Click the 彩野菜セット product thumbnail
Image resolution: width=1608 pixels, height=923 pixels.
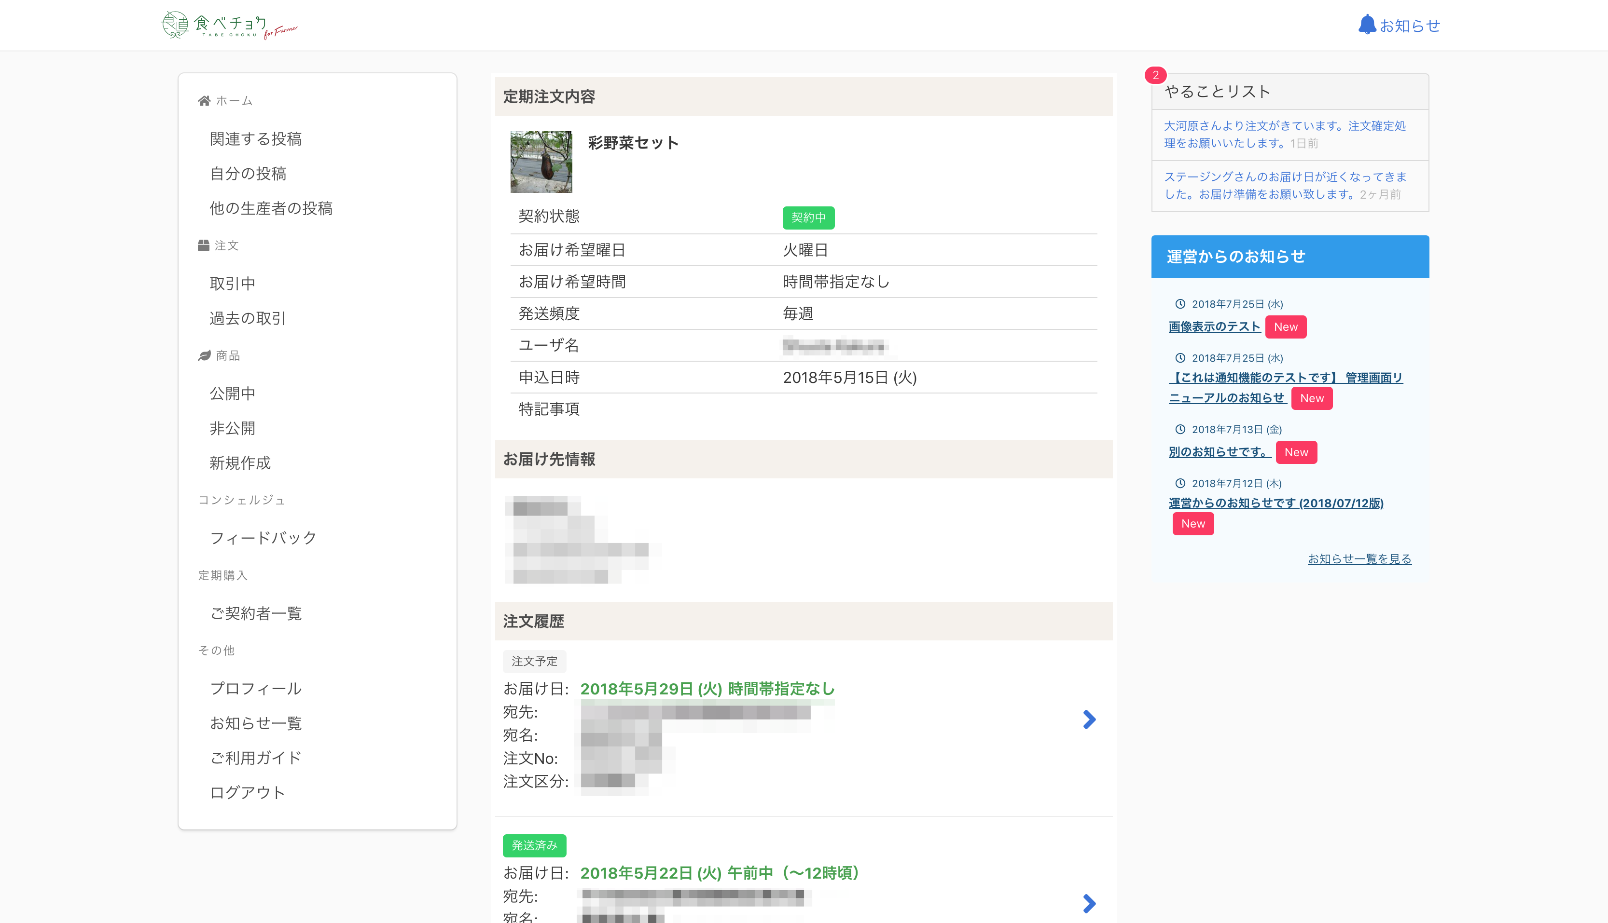541,162
